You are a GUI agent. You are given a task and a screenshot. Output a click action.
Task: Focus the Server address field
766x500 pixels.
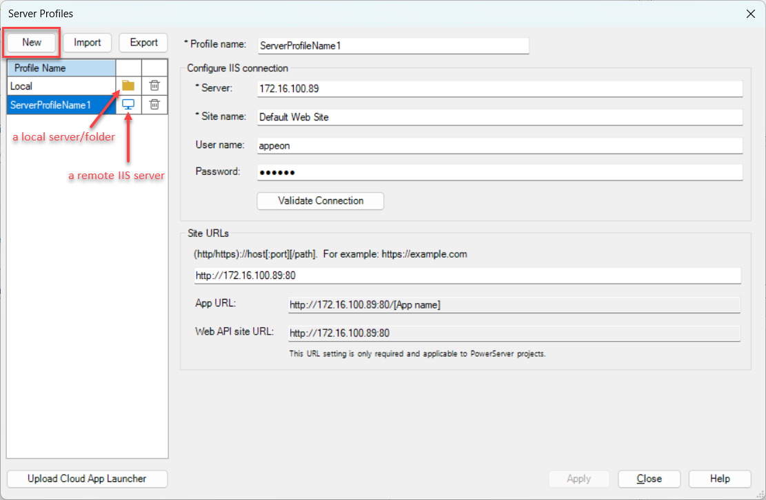pyautogui.click(x=499, y=89)
